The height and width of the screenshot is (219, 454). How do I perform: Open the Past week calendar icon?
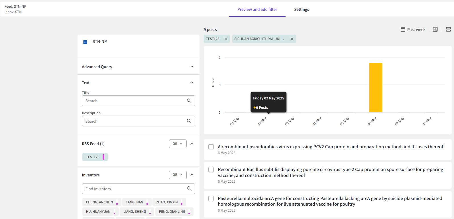point(403,30)
